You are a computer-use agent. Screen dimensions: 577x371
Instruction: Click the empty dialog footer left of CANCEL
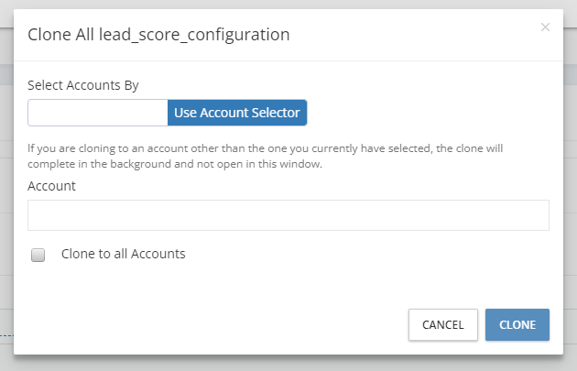pyautogui.click(x=210, y=324)
